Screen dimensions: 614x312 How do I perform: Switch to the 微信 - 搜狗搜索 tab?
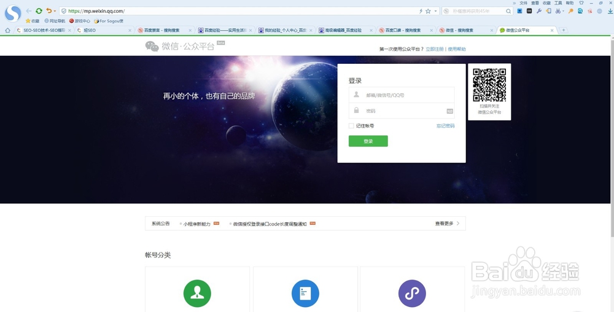466,30
